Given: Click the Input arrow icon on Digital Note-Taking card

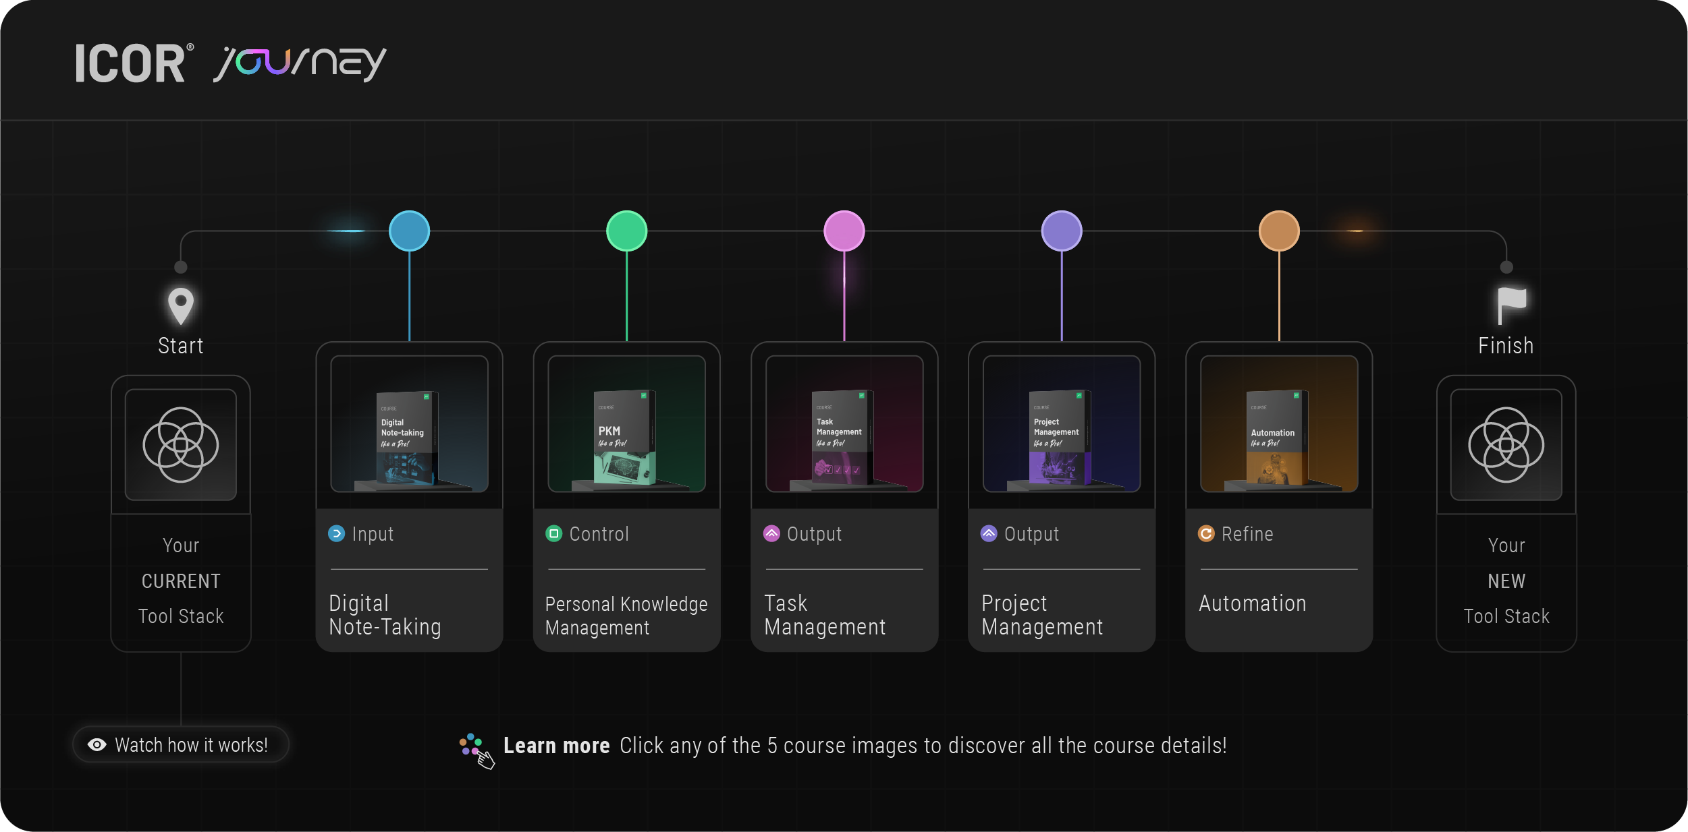Looking at the screenshot, I should [335, 533].
